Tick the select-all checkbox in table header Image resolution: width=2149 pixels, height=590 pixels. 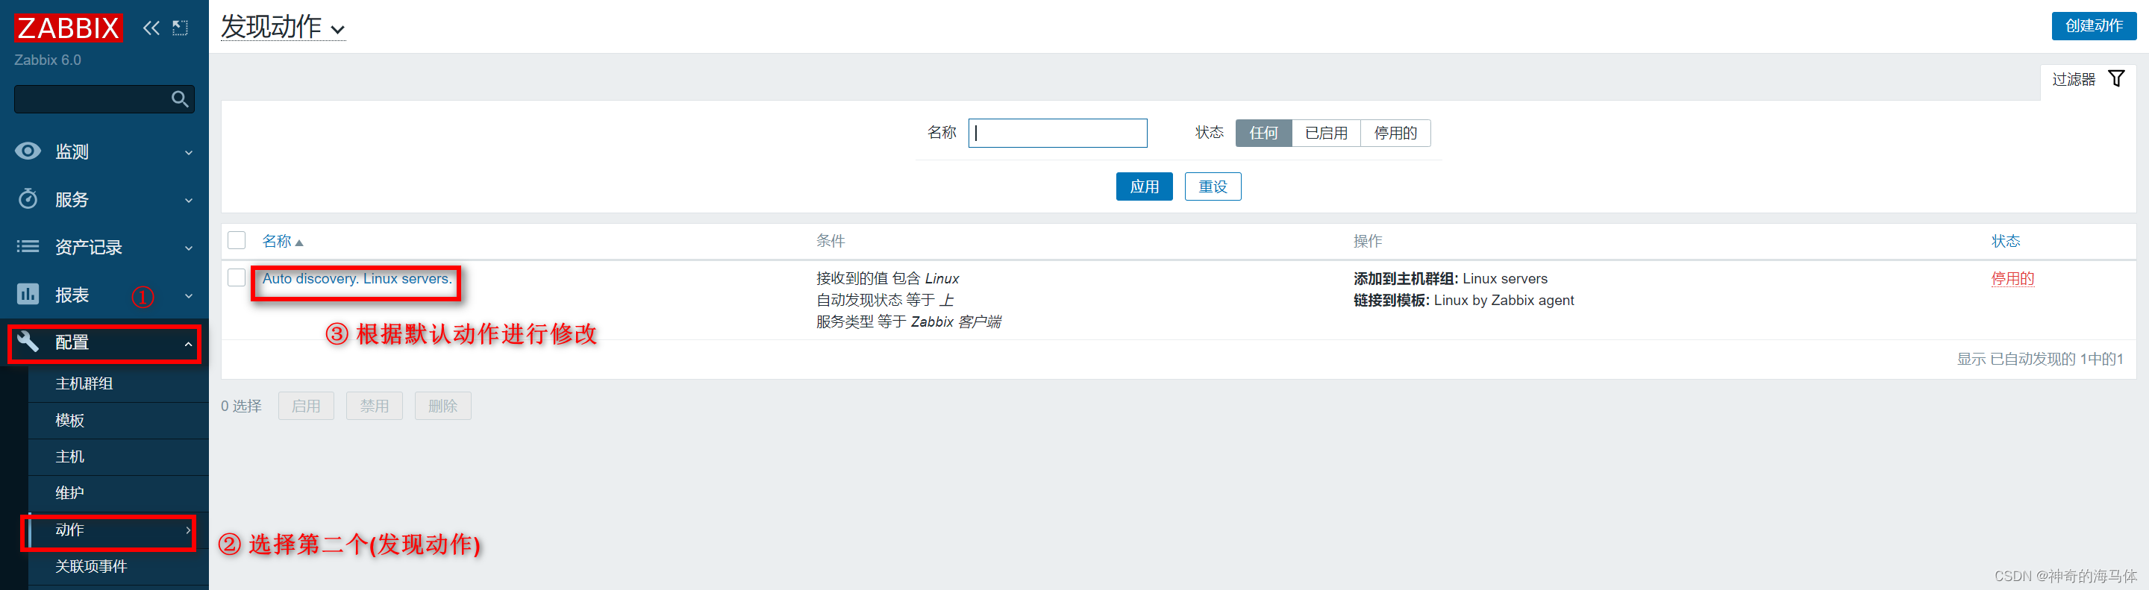click(x=237, y=240)
